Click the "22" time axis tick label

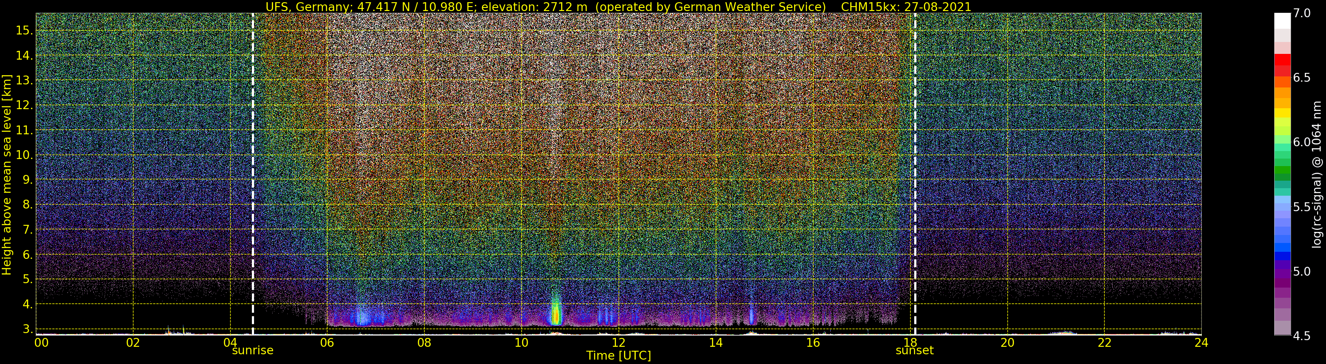click(1104, 343)
